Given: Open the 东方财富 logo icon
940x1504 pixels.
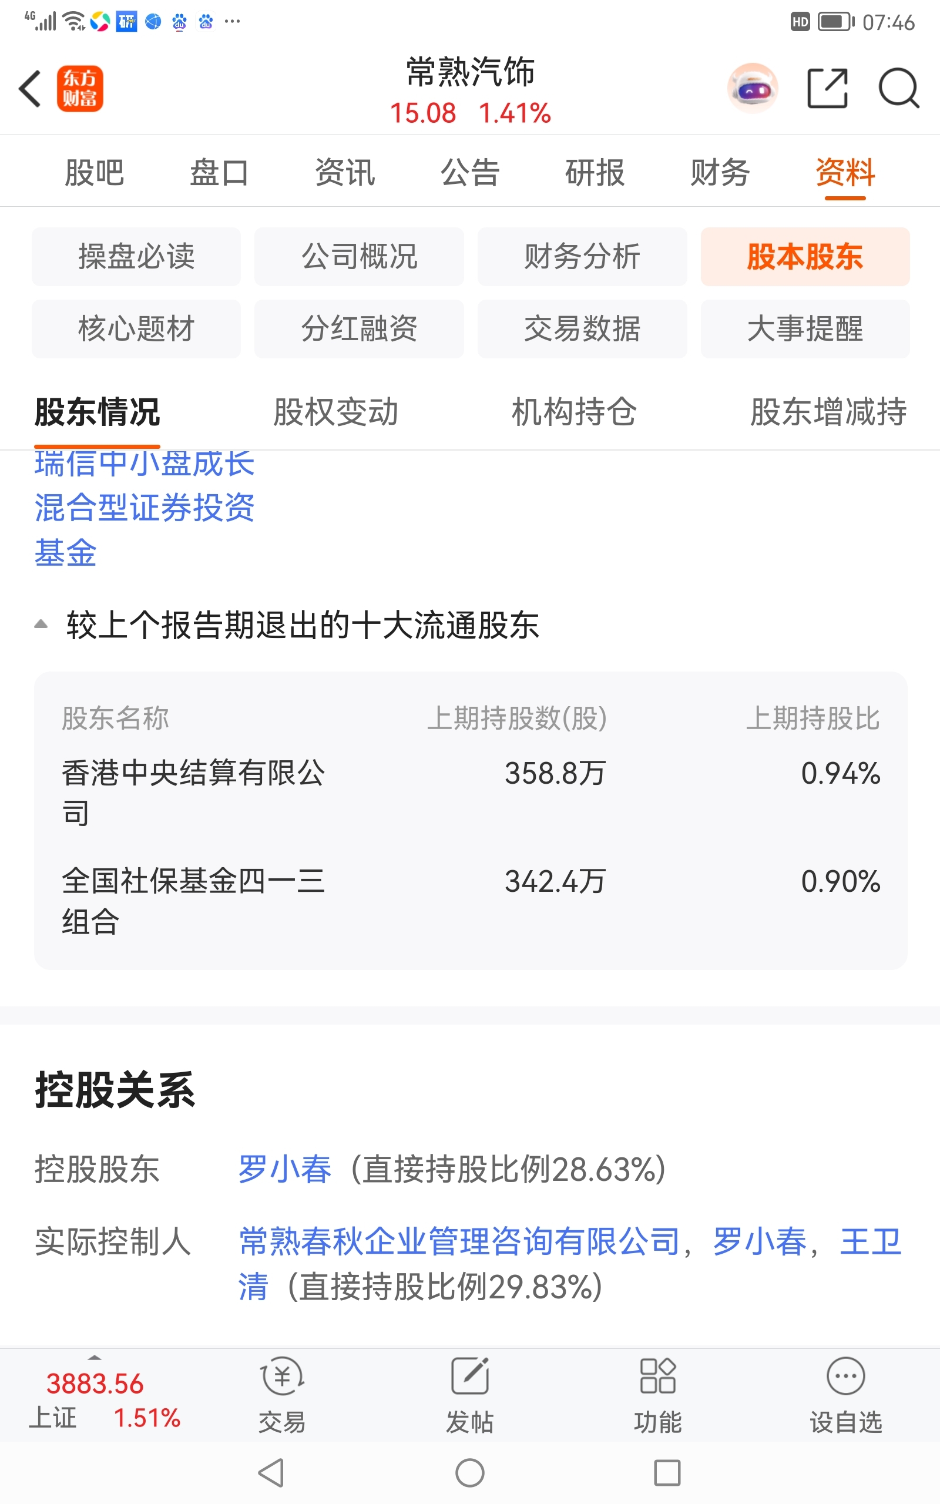Looking at the screenshot, I should 79,88.
